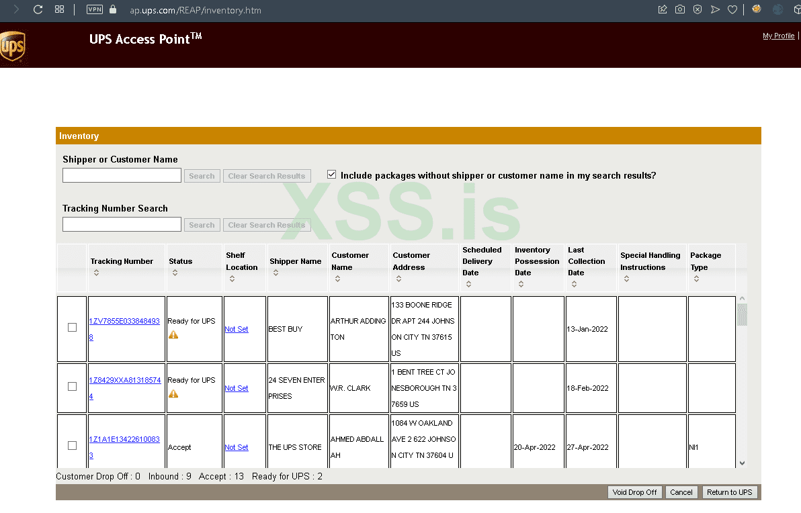Sort by Inventory Possession Date arrows
The image size is (801, 513).
(x=521, y=284)
